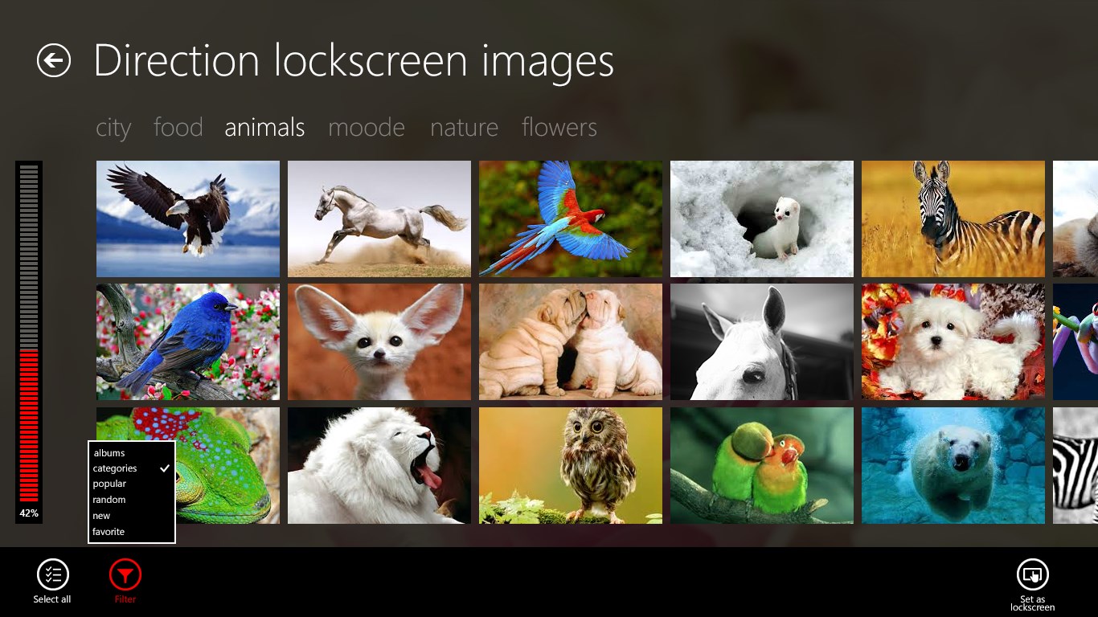Select the flying eagle thumbnail

tap(187, 218)
